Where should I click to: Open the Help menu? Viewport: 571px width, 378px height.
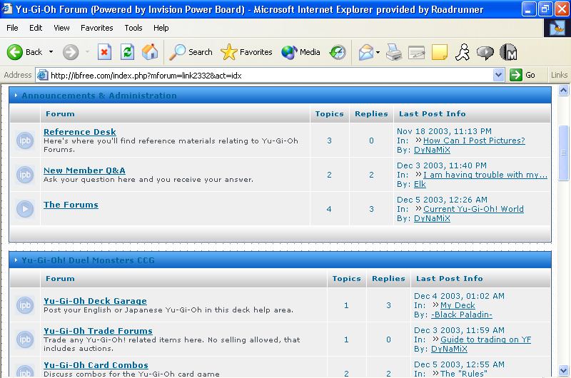coord(161,28)
